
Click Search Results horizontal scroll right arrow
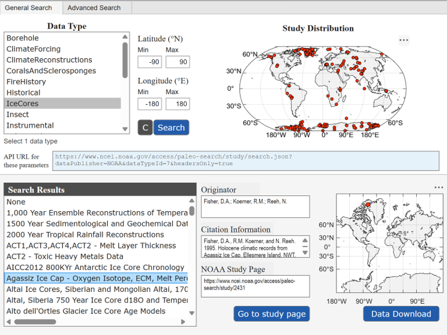click(183, 322)
